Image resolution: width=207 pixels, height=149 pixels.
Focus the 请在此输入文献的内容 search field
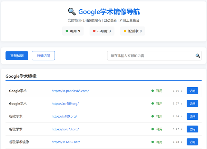click(154, 56)
